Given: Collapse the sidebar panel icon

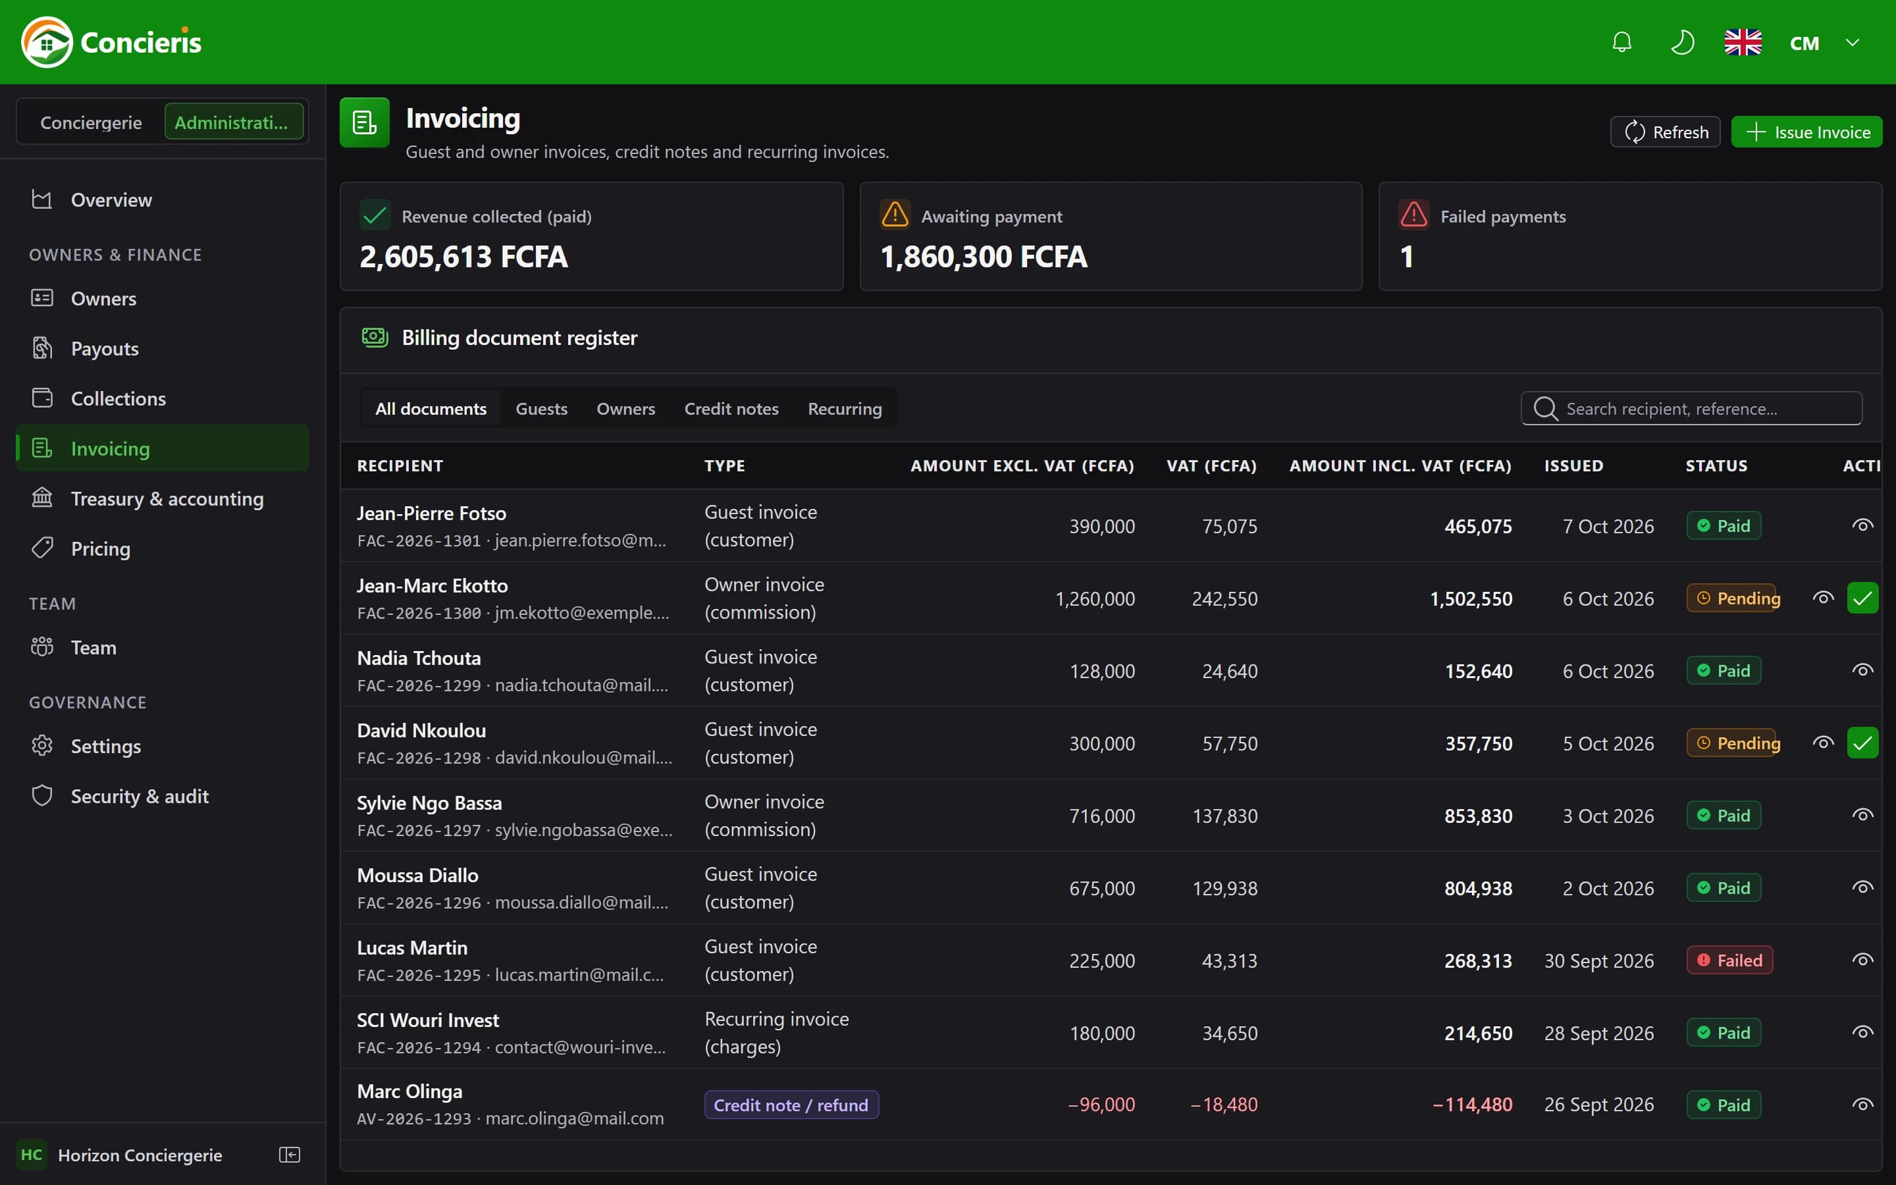Looking at the screenshot, I should [290, 1155].
